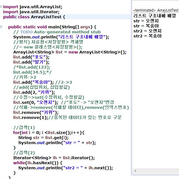Click the String str = list.get(i) line
Viewport: 179px width, 179px height.
(43, 137)
